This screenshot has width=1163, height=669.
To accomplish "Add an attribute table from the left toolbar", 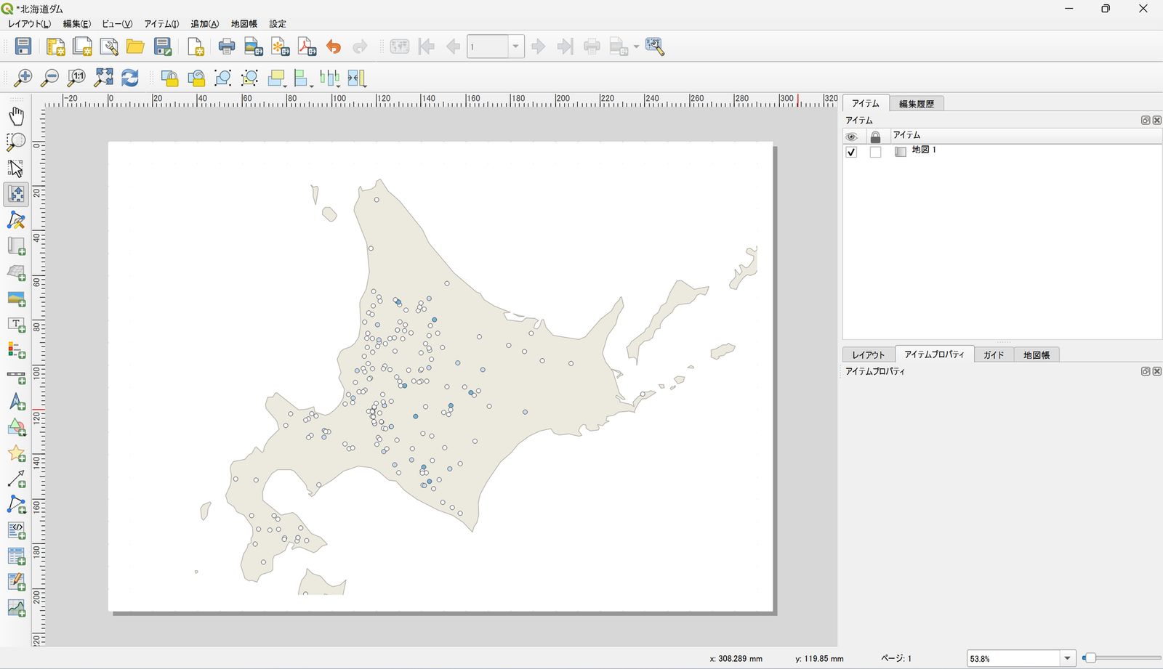I will [x=16, y=557].
